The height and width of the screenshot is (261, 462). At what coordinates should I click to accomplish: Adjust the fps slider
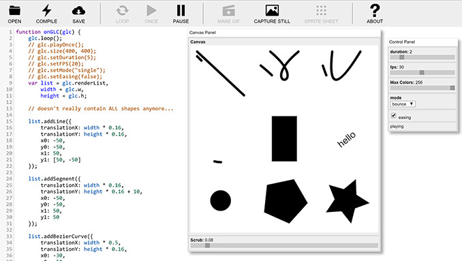[422, 72]
